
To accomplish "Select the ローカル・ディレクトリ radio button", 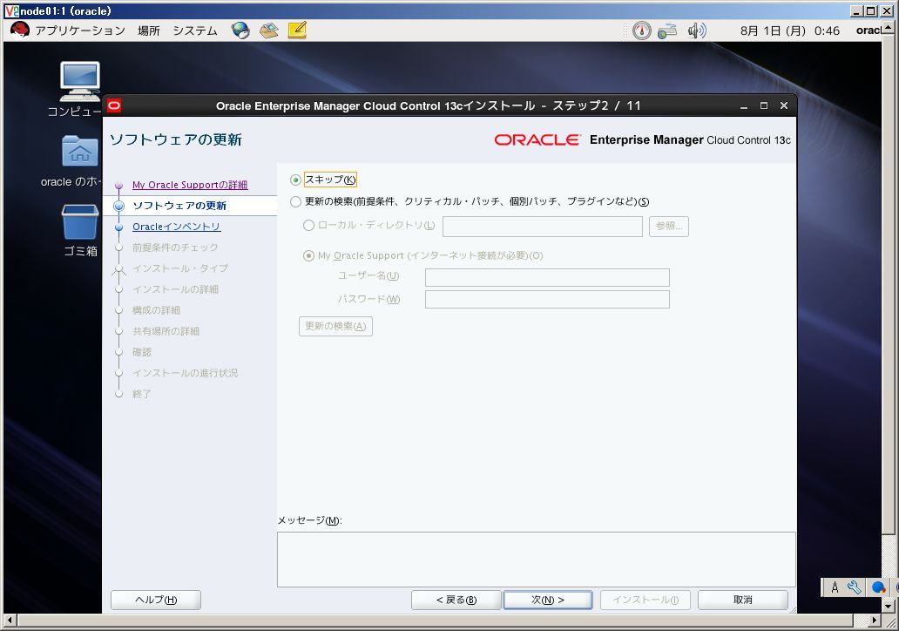I will tap(308, 226).
